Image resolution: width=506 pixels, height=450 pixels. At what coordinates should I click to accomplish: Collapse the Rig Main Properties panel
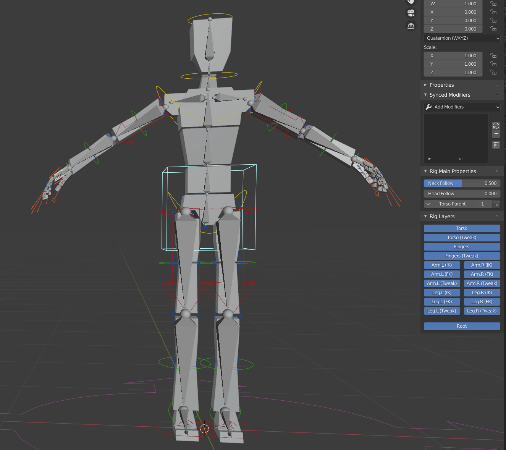click(x=453, y=171)
